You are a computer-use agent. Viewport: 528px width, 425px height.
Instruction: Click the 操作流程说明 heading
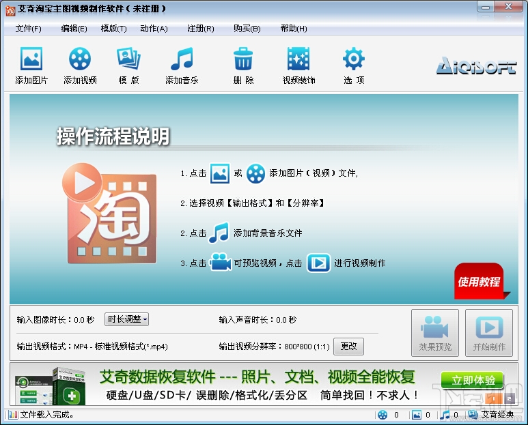tap(113, 136)
